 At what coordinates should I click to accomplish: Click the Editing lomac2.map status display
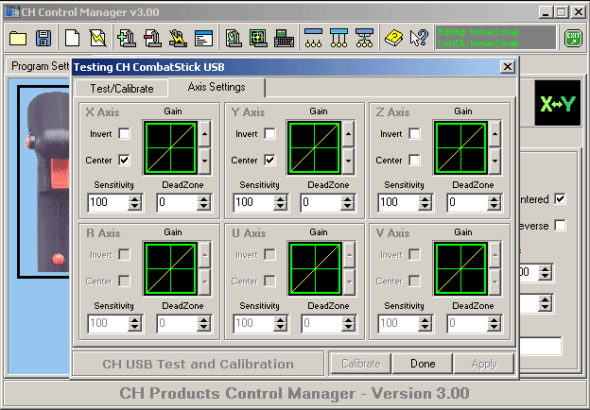click(x=495, y=38)
